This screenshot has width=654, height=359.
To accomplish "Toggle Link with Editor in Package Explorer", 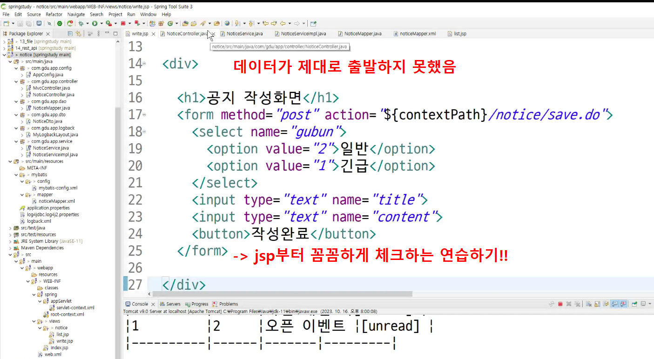I will pyautogui.click(x=78, y=33).
